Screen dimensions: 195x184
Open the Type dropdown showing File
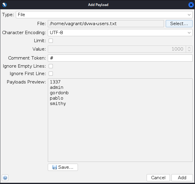coord(102,15)
